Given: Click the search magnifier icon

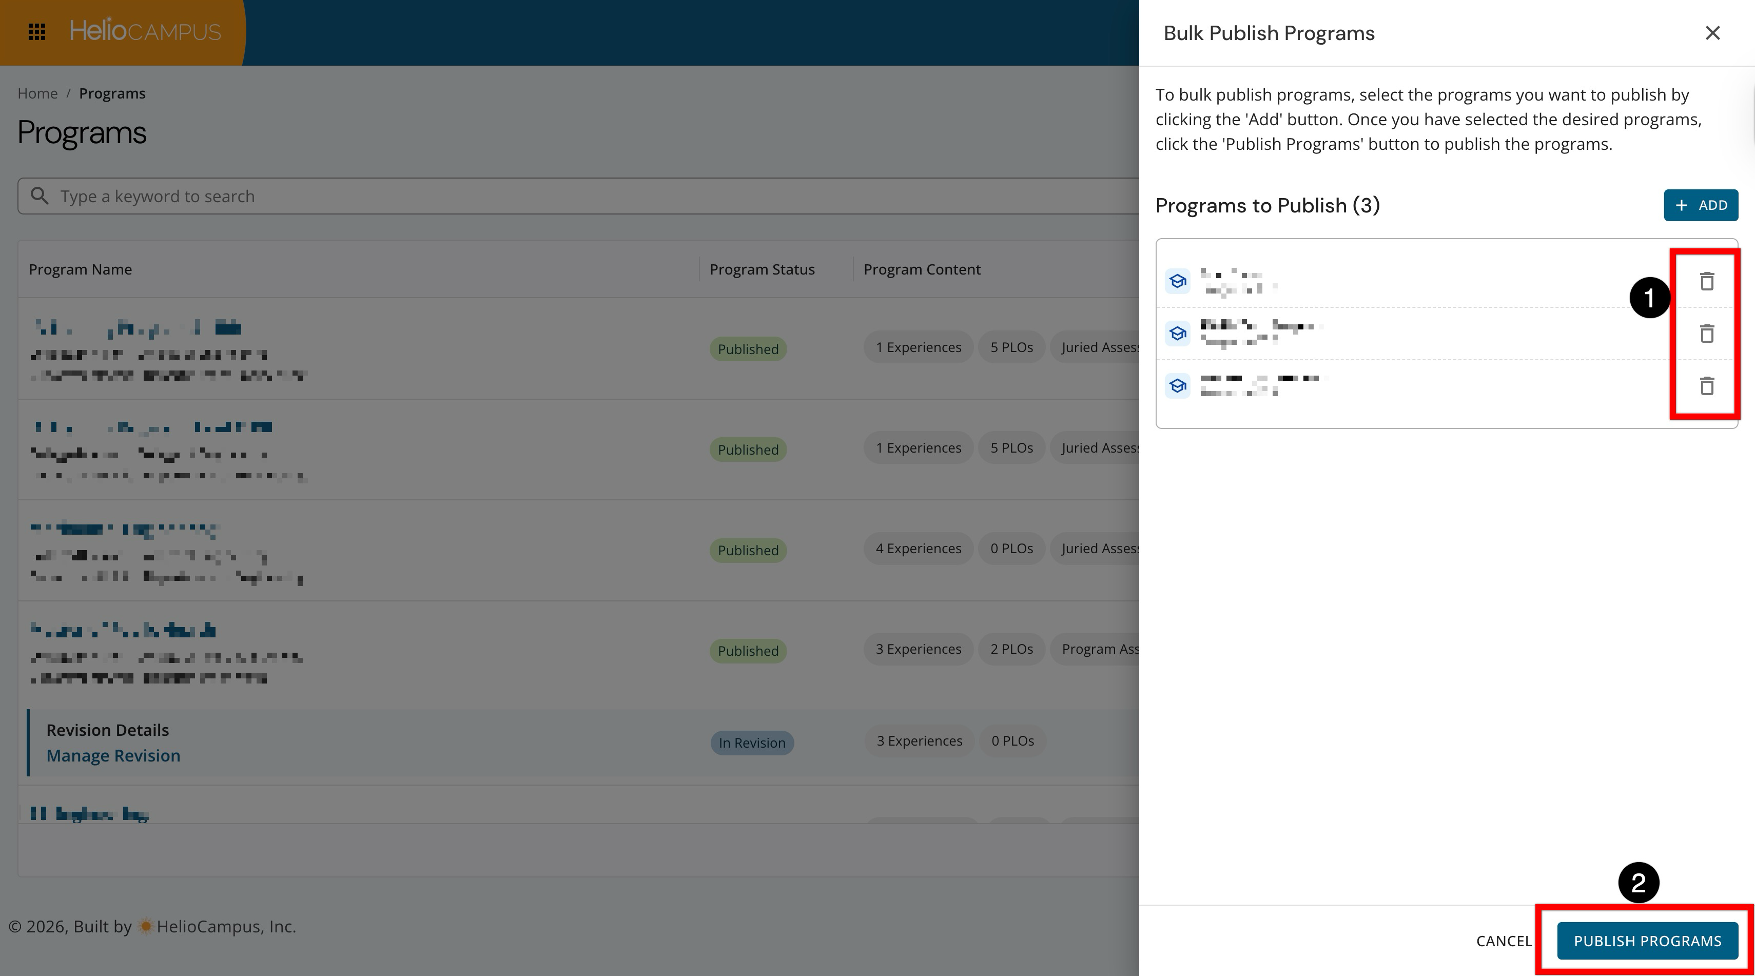Looking at the screenshot, I should tap(40, 196).
